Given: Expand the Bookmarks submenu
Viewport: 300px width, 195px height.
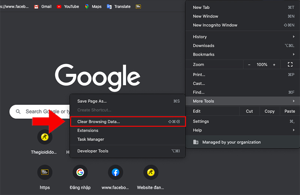Looking at the screenshot, I should (243, 54).
